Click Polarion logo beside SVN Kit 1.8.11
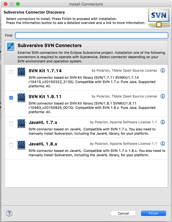 coord(21,98)
